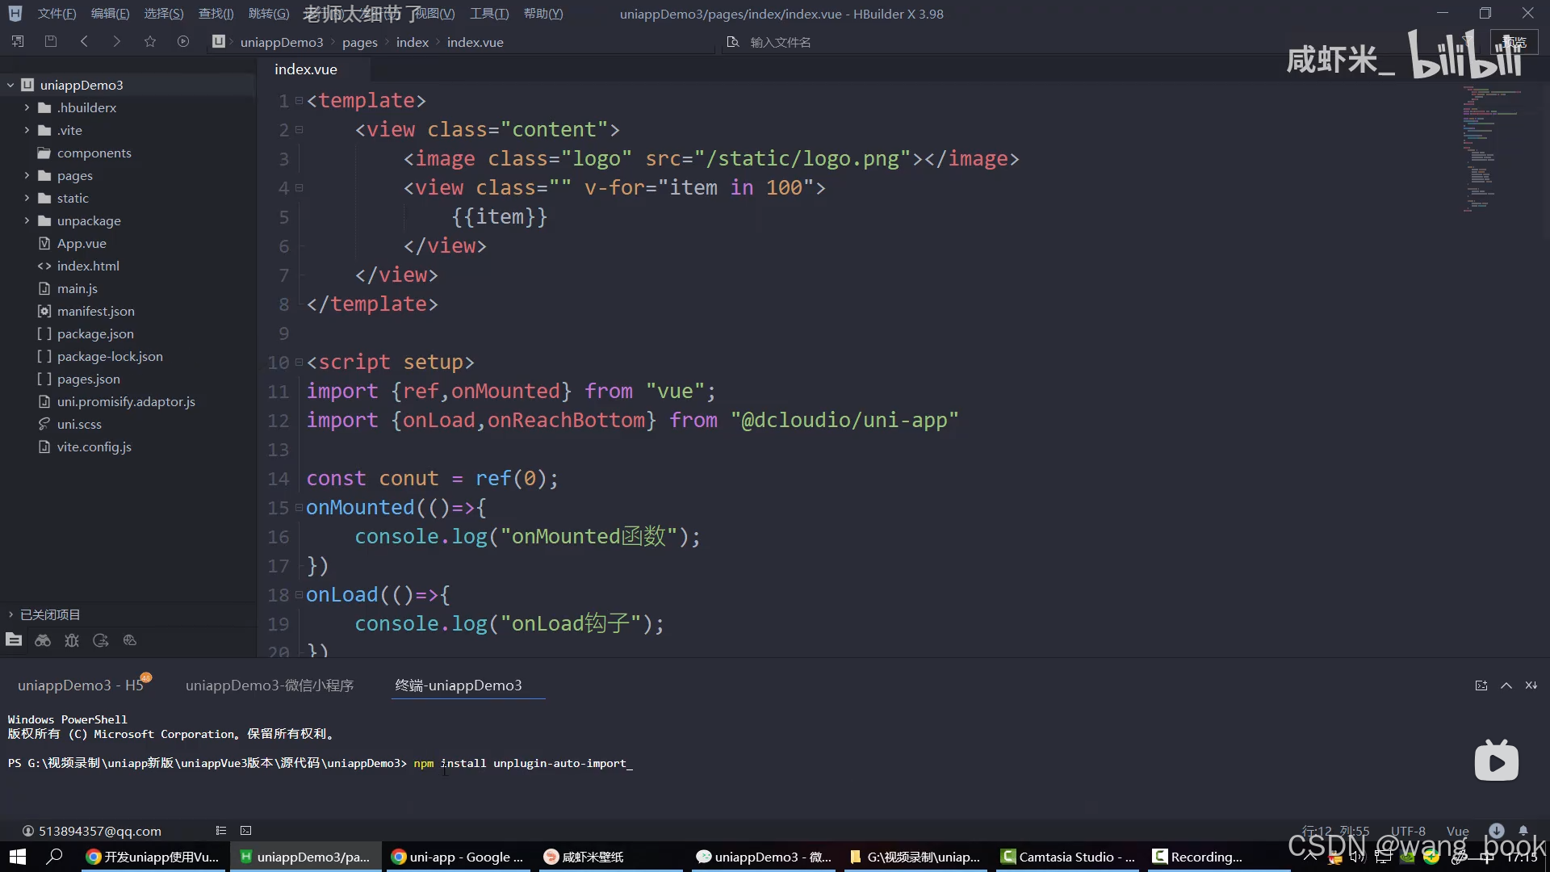Close the terminal with the X-arrow icon
Image resolution: width=1550 pixels, height=872 pixels.
[x=1531, y=685]
